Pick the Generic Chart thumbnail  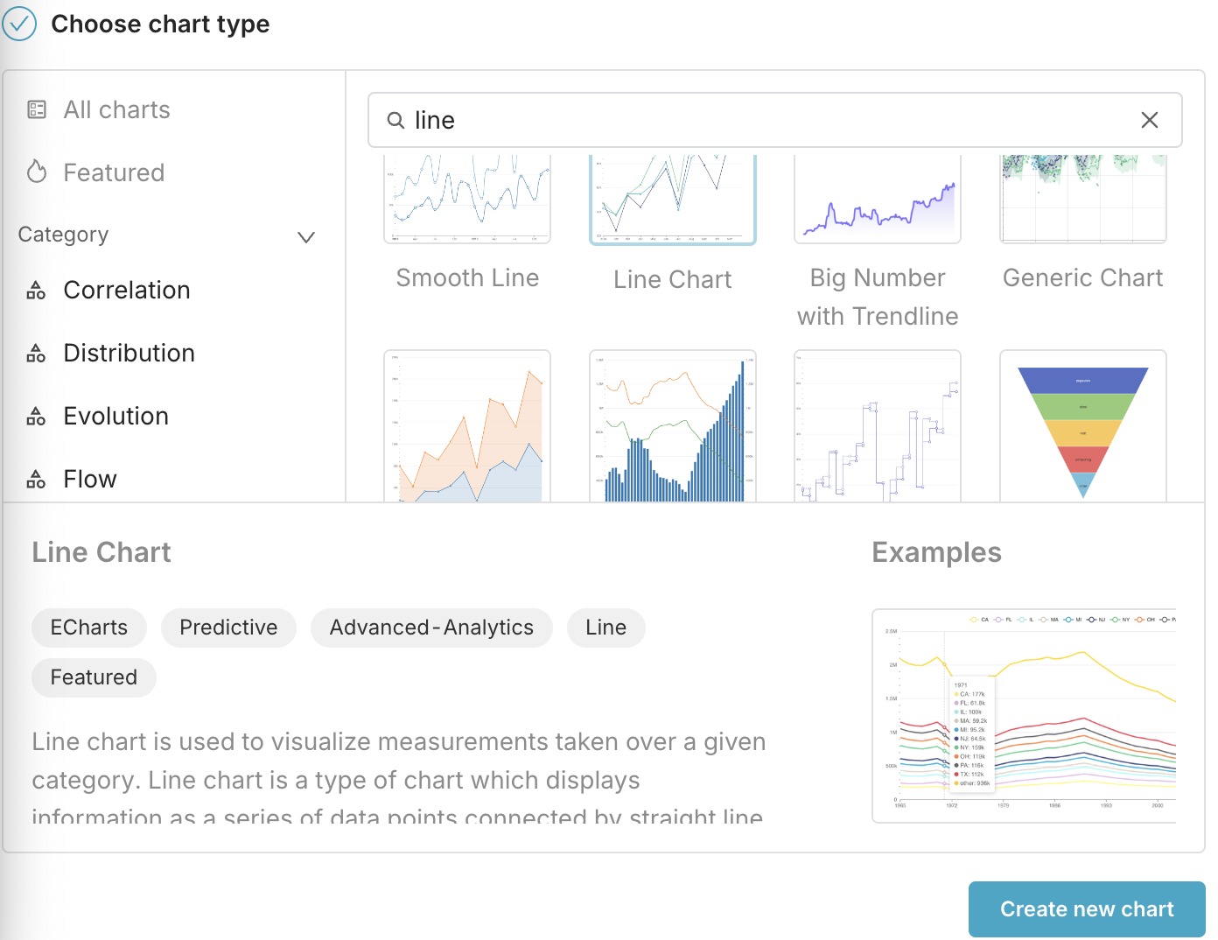pos(1082,199)
